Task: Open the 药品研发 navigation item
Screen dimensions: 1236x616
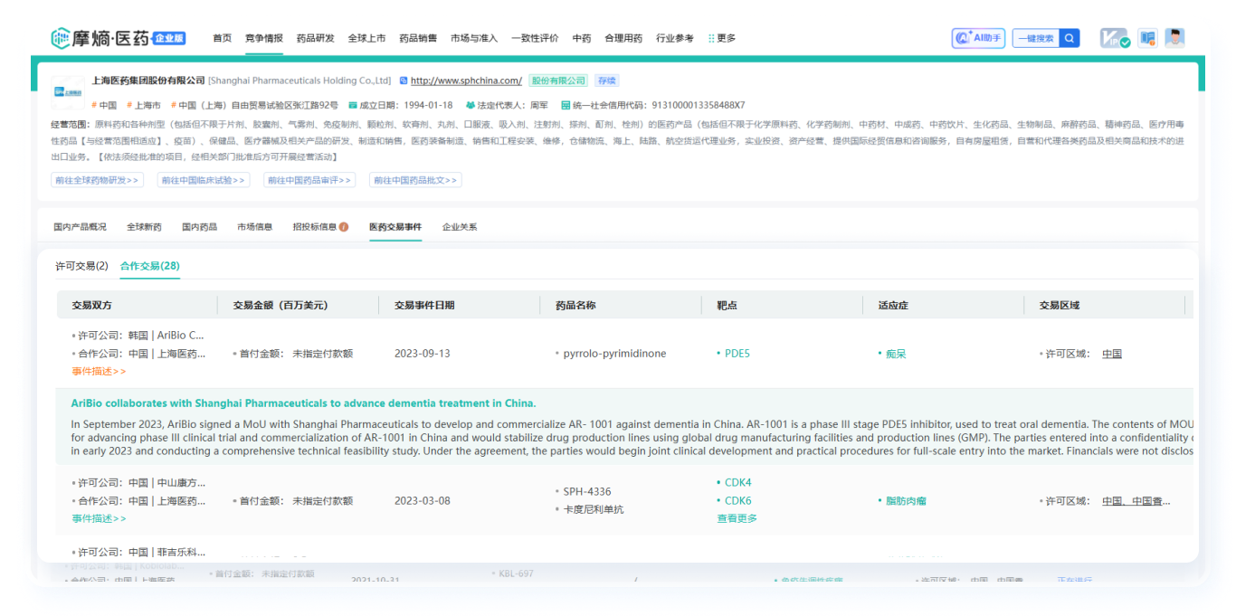Action: click(316, 38)
